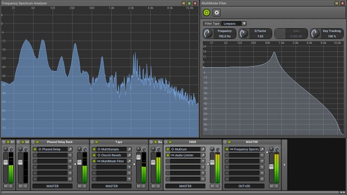Mute the G1 channel
The height and width of the screenshot is (195, 347).
(x=6, y=186)
